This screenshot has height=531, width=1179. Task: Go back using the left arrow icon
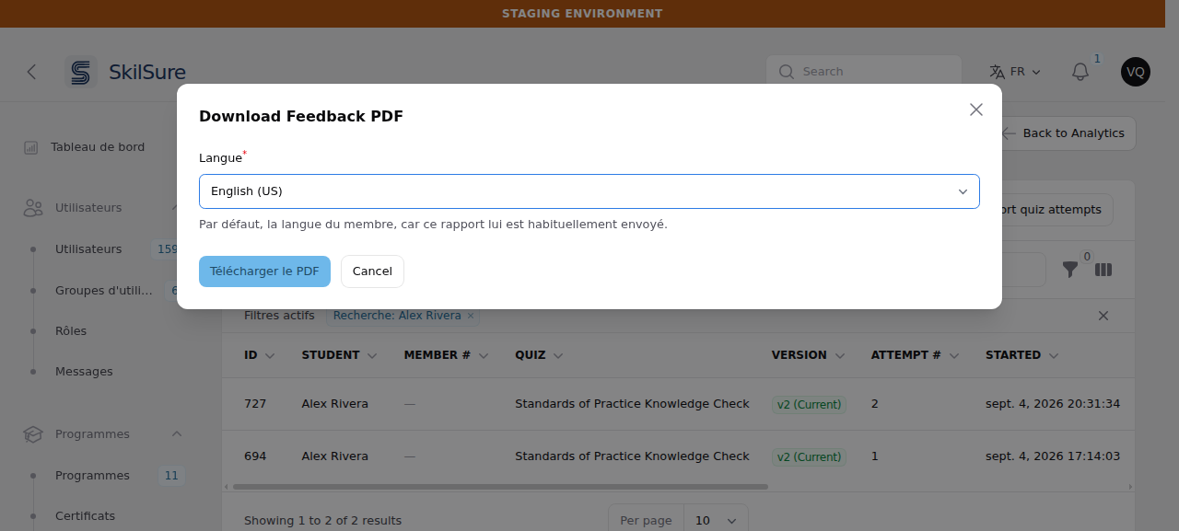(31, 72)
